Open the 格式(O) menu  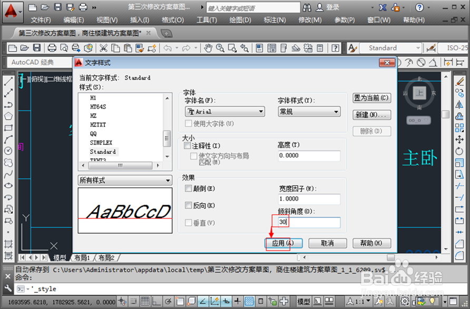pyautogui.click(x=173, y=20)
